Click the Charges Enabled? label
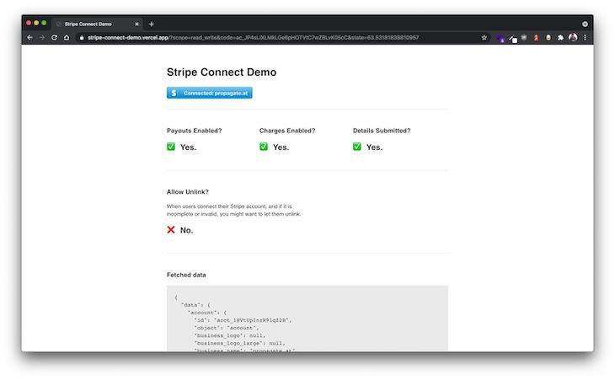The height and width of the screenshot is (380, 615). point(287,131)
